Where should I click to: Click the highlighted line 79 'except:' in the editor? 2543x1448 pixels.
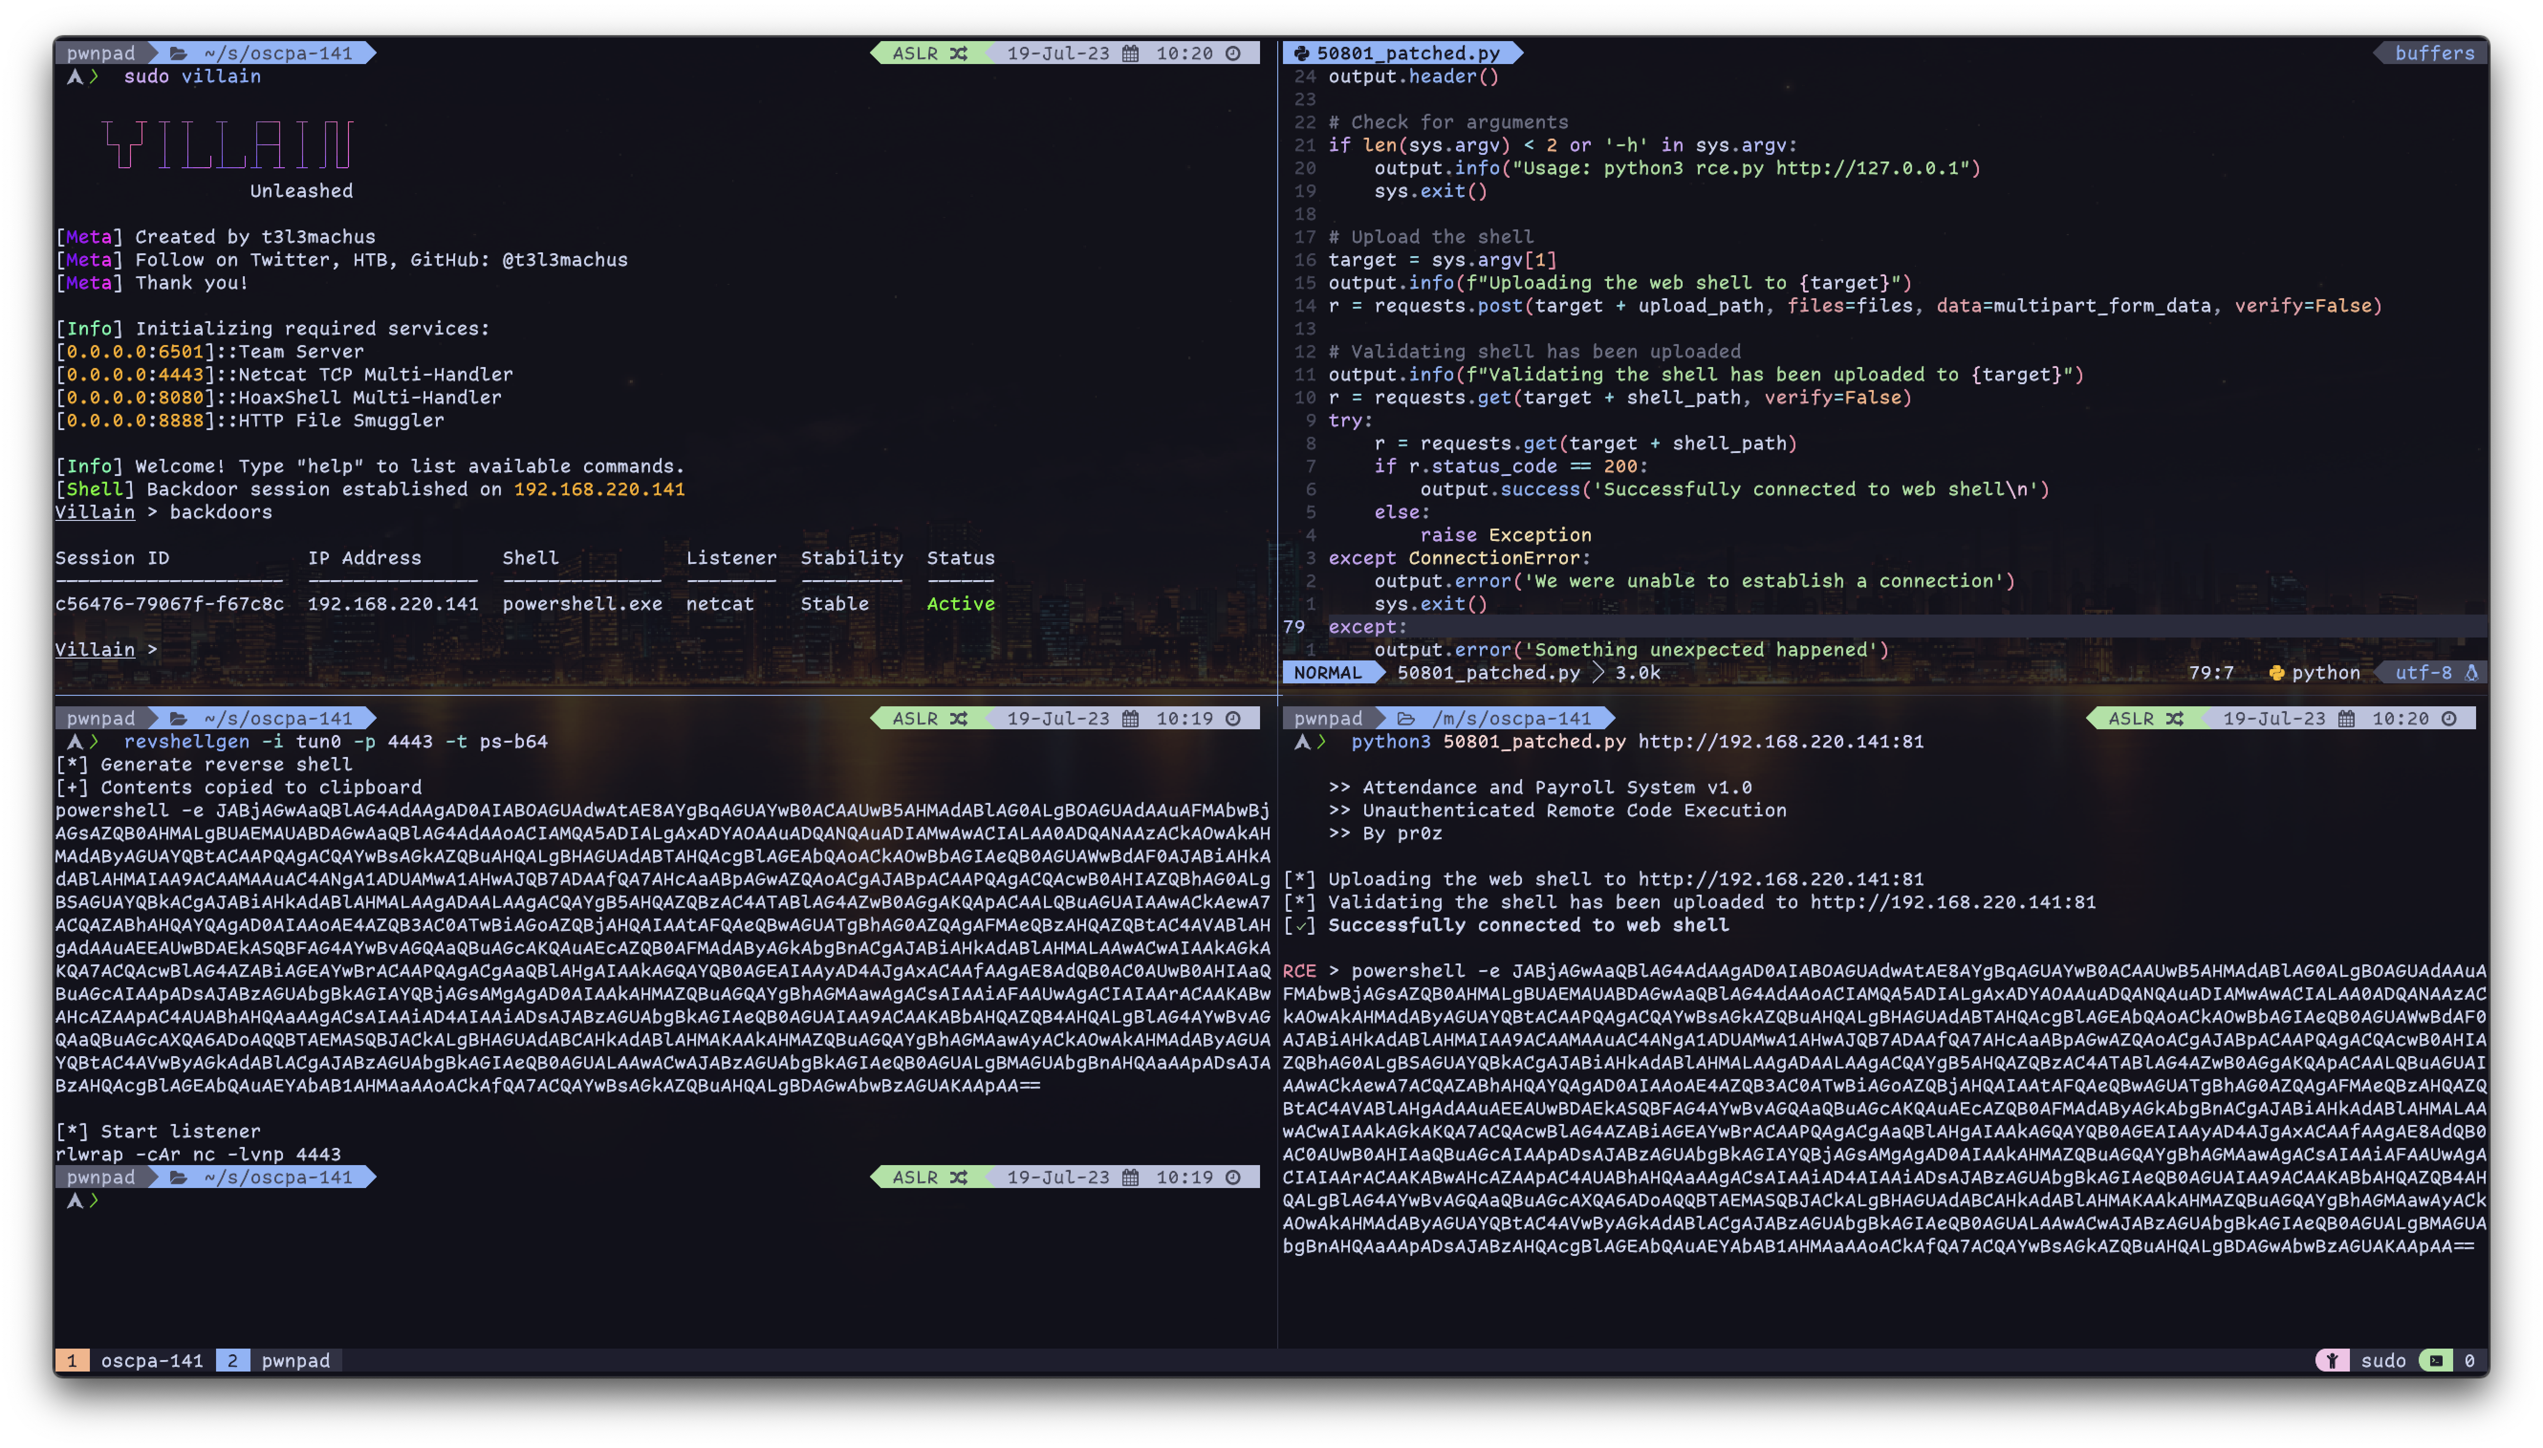(1368, 627)
